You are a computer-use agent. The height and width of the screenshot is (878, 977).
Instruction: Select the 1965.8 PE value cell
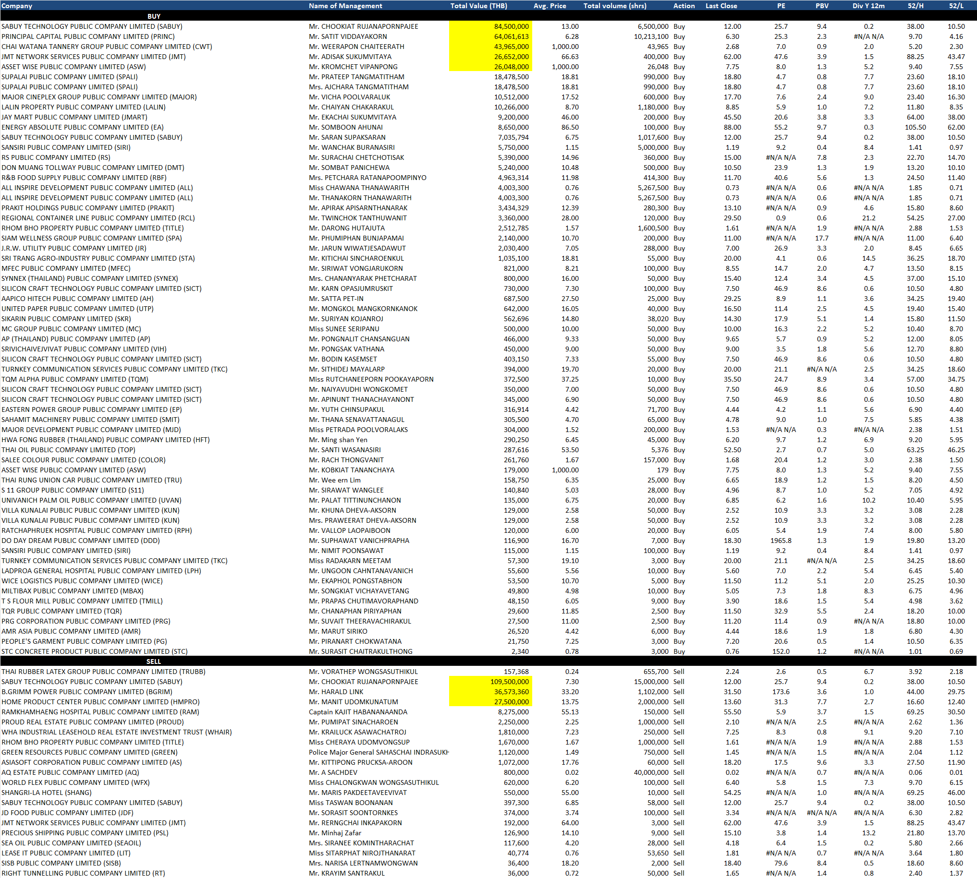[x=781, y=541]
